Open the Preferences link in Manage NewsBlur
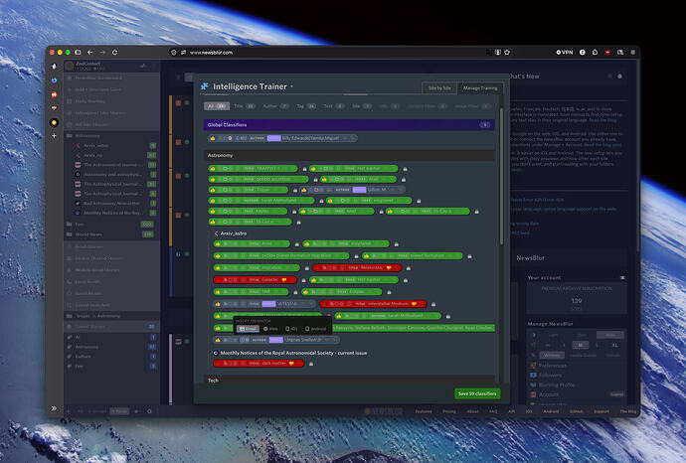686x463 pixels. coord(552,366)
